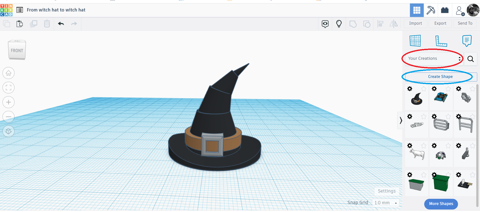Select the Workplane tool icon
Viewport: 480px width, 212px height.
tap(415, 41)
